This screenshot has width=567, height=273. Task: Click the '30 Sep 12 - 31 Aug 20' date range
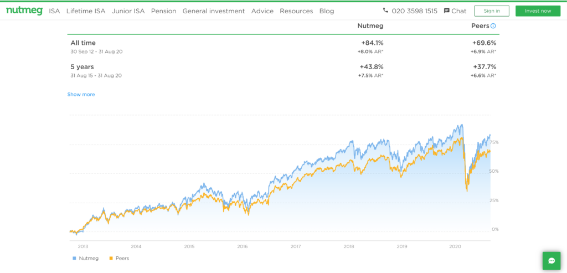[x=96, y=51]
